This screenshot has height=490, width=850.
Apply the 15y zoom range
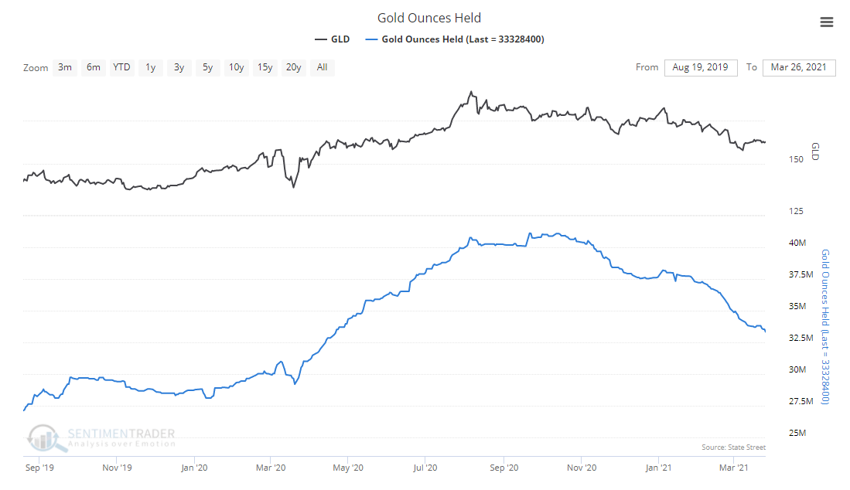tap(265, 67)
